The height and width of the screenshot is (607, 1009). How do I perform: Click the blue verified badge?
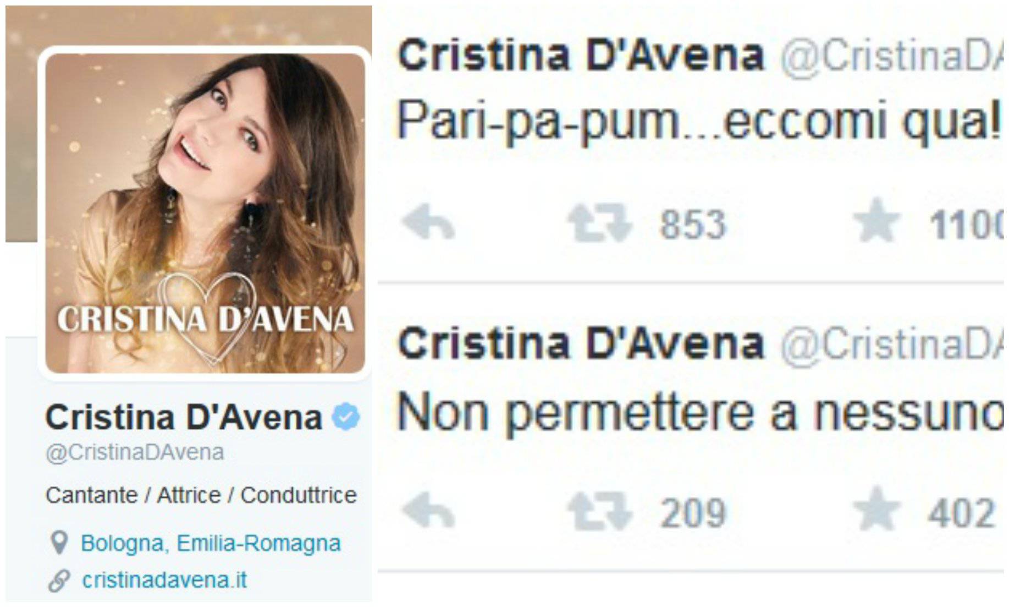[346, 417]
